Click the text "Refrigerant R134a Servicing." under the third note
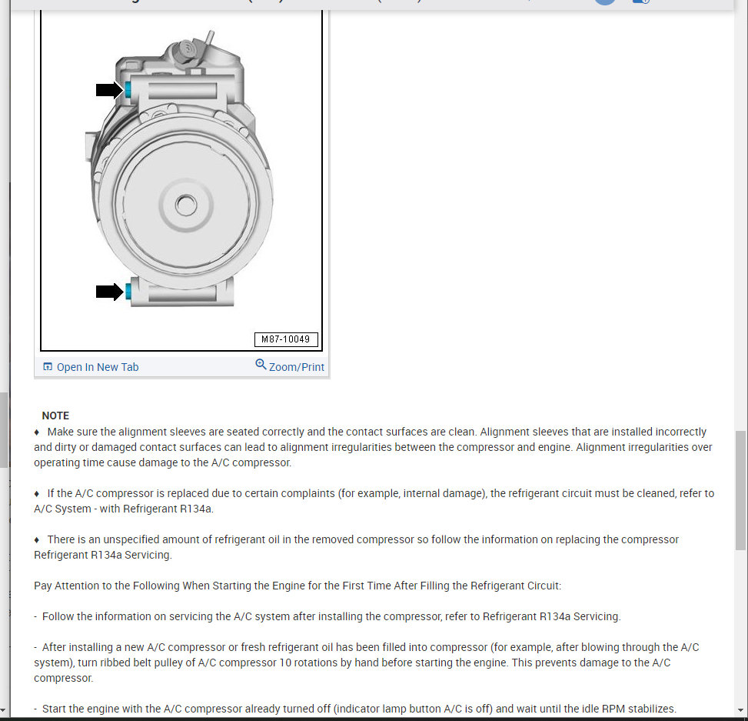Screen dimensions: 748x721 click(x=103, y=555)
